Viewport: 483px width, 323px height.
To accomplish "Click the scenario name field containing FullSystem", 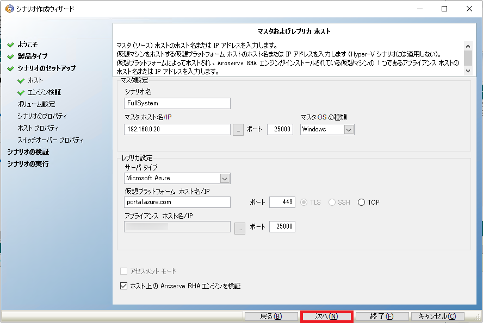I will [x=177, y=103].
